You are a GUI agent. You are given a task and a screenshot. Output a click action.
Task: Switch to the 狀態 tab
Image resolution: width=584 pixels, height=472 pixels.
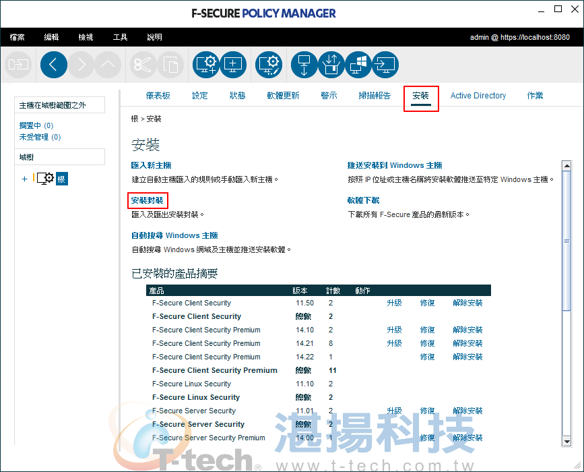[x=238, y=96]
